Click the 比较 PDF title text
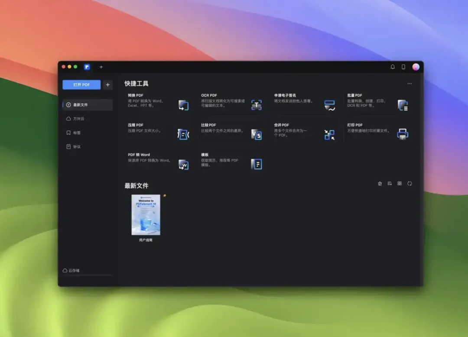The width and height of the screenshot is (468, 337). [x=208, y=125]
